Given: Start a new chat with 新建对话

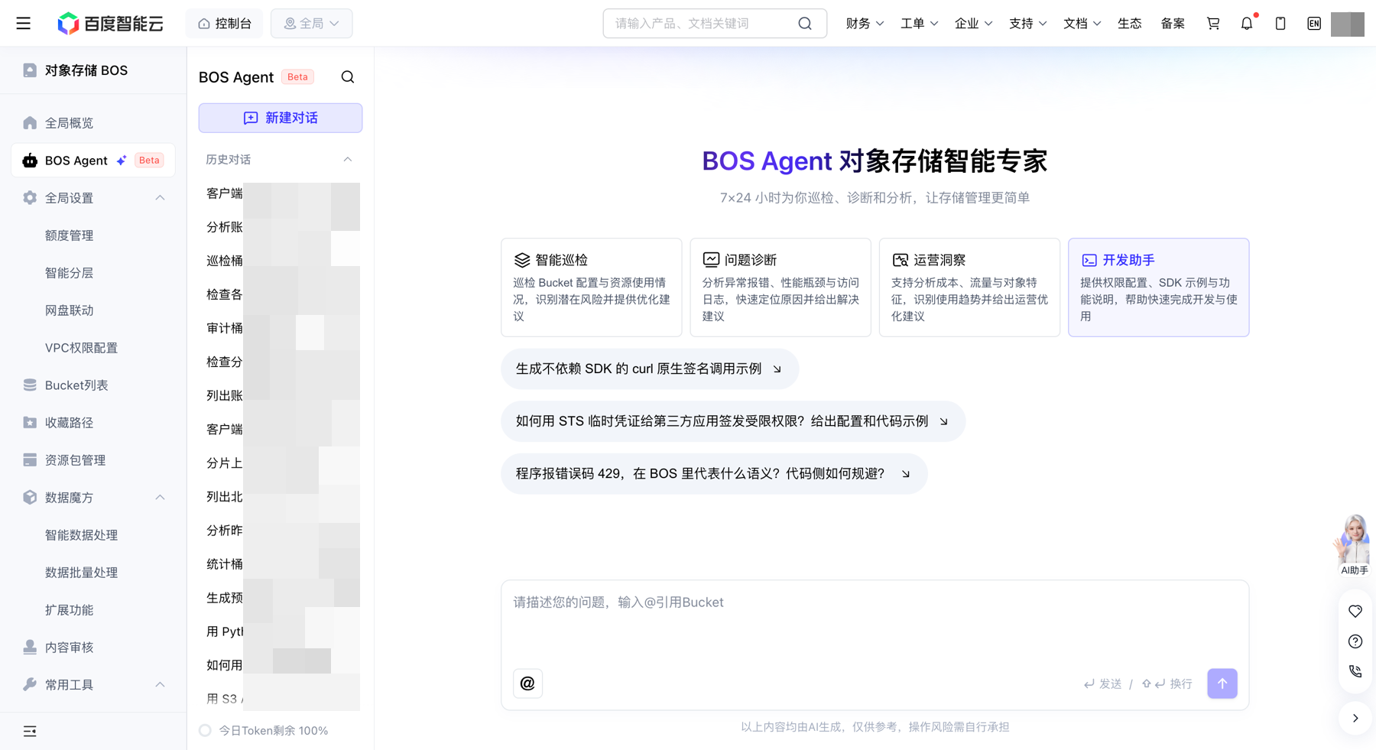Looking at the screenshot, I should 281,118.
